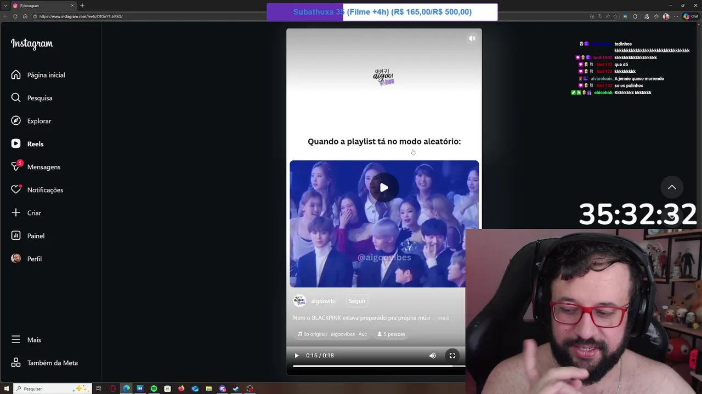The width and height of the screenshot is (702, 394).
Task: Open favorites list icon in toolbar
Action: click(x=656, y=16)
